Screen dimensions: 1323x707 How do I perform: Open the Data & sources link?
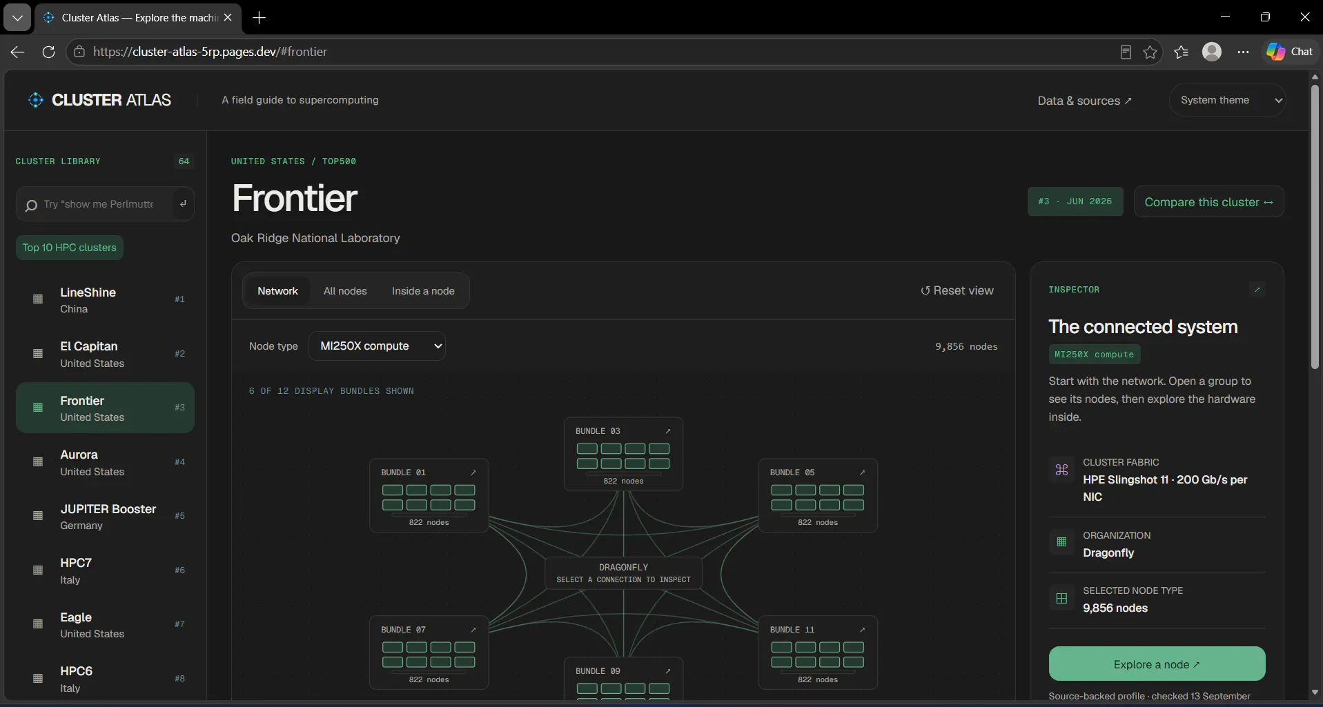click(x=1084, y=101)
